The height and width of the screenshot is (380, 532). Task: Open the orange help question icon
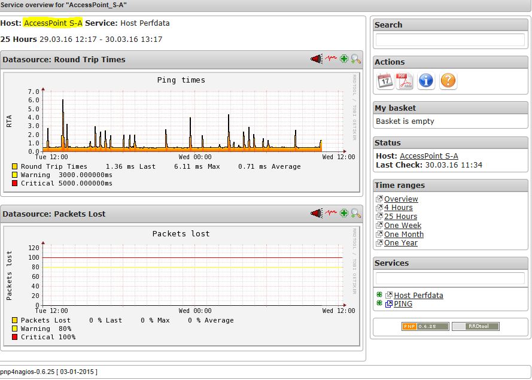(x=448, y=81)
